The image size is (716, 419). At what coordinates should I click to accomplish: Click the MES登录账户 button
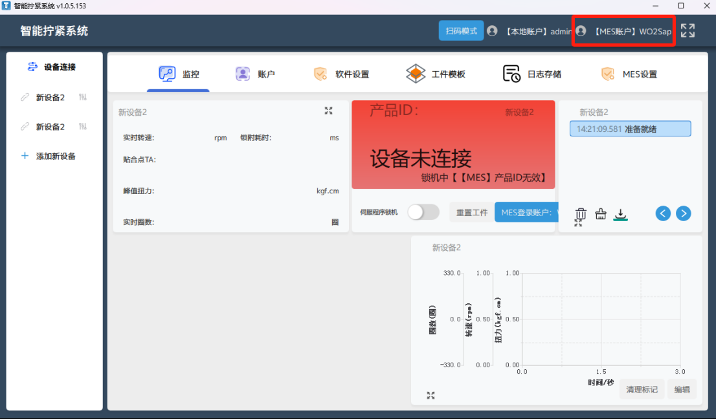tap(526, 212)
